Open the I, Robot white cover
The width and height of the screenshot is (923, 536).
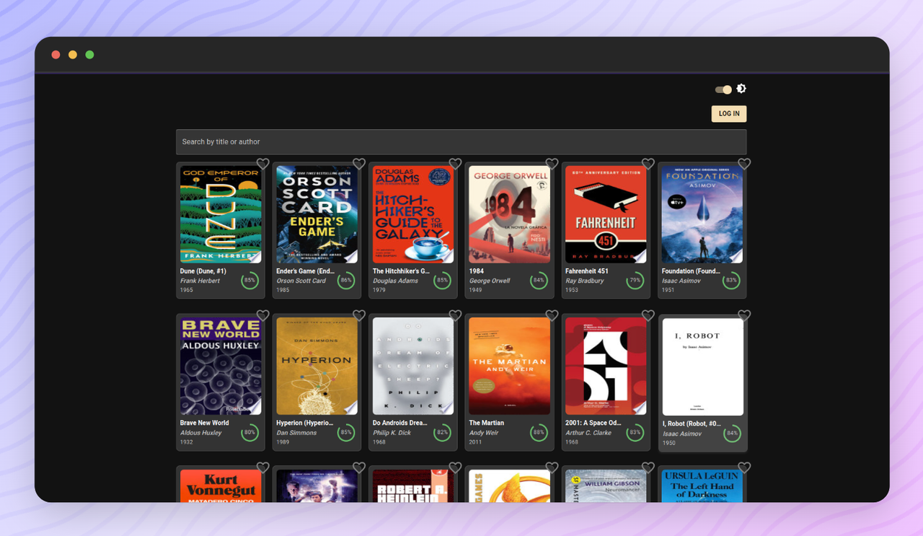tap(703, 366)
